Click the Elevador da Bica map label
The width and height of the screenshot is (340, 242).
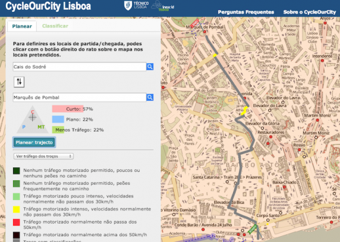coord(229,202)
